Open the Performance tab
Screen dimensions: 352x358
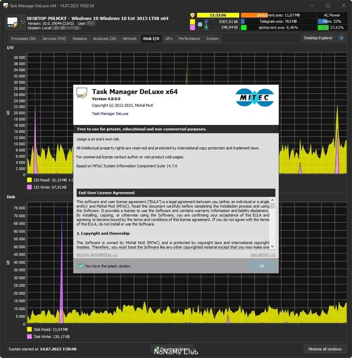coord(189,38)
